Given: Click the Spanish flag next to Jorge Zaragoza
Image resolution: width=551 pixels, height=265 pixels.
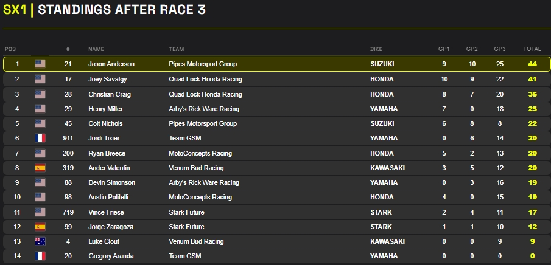Looking at the screenshot, I should (40, 227).
